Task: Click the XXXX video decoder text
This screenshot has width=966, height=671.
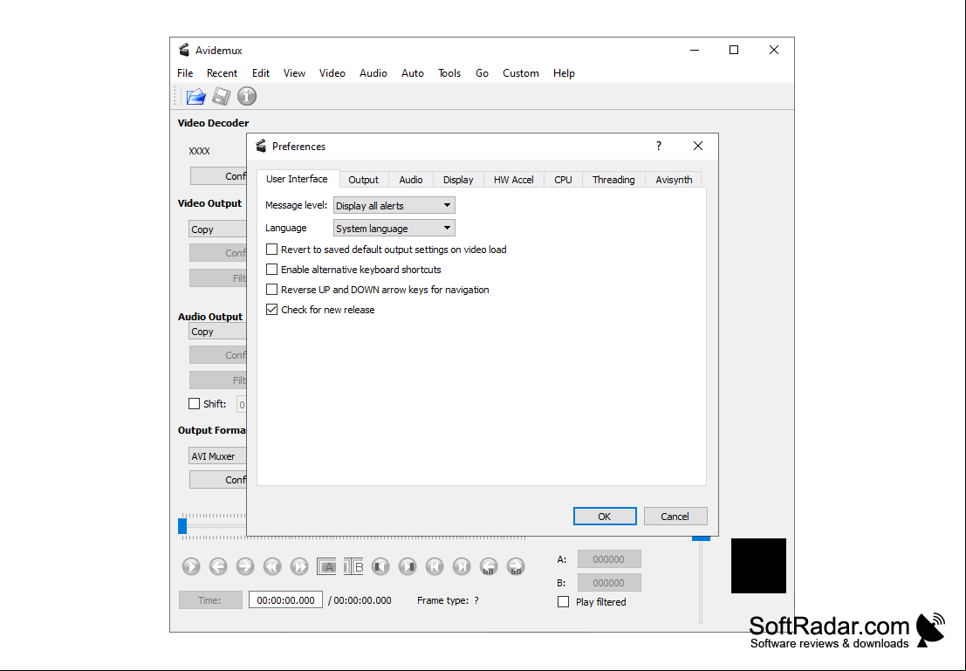Action: pyautogui.click(x=199, y=151)
